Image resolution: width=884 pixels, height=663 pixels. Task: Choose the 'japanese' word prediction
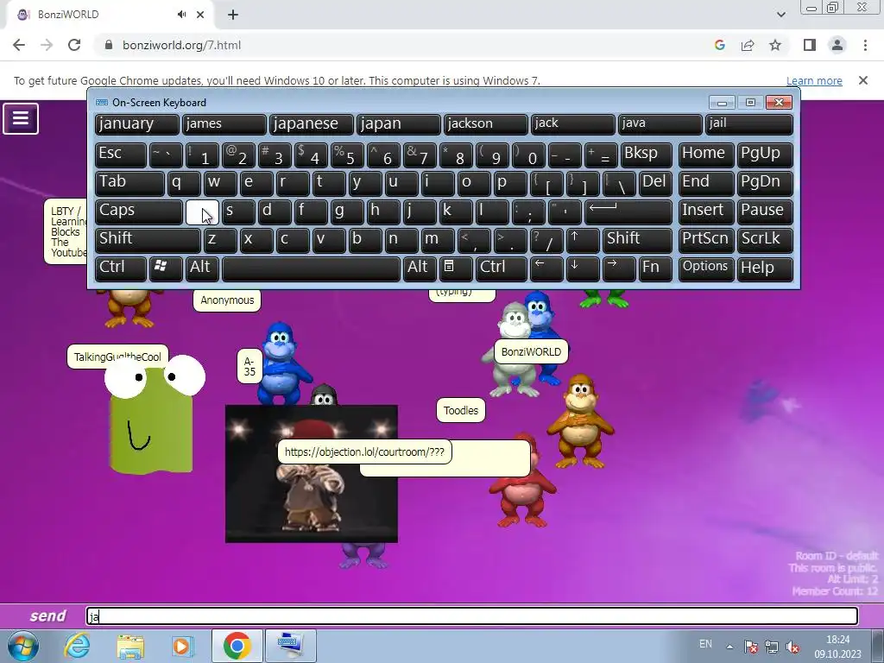point(311,124)
